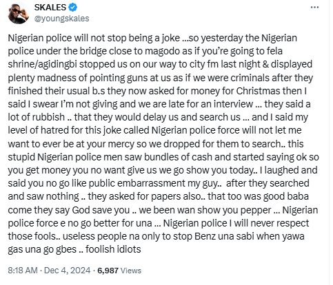
Task: Select the phrase 'city fm' in the tweet
Action: [203, 65]
